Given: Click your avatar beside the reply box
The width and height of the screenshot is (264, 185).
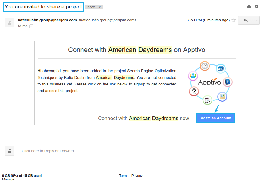Looking at the screenshot, I should coord(10,151).
